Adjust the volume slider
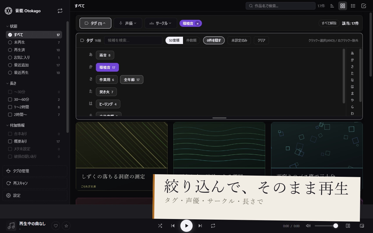Image resolution: width=373 pixels, height=233 pixels. (x=326, y=226)
